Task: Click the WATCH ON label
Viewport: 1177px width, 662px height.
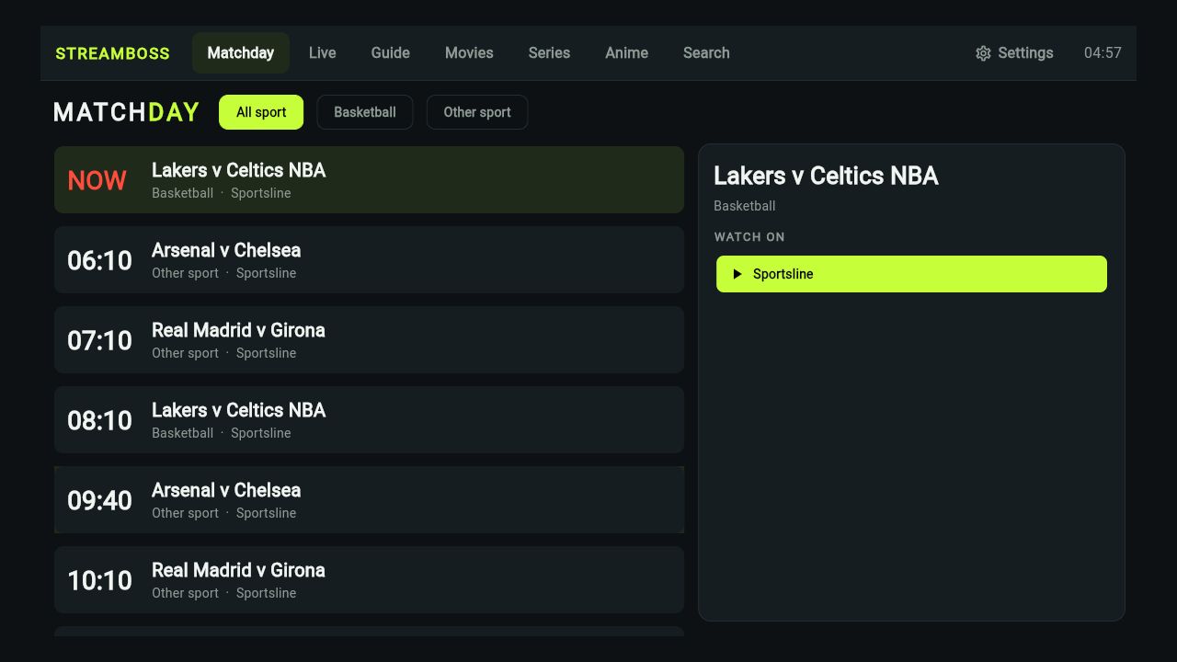Action: 749,237
